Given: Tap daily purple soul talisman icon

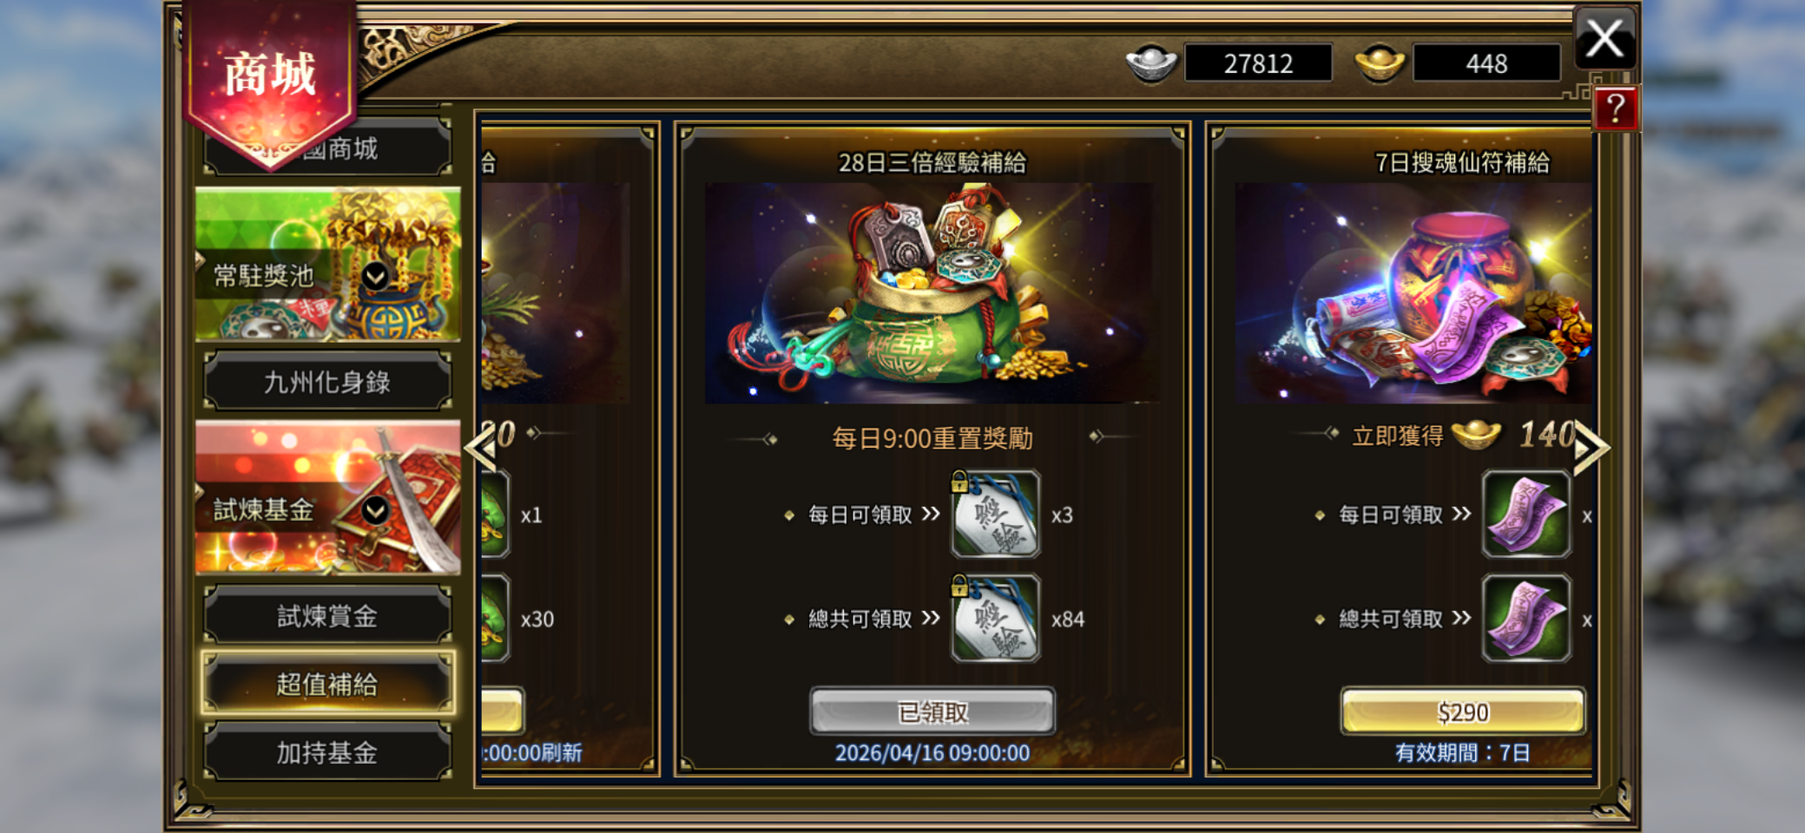Looking at the screenshot, I should coord(1525,514).
